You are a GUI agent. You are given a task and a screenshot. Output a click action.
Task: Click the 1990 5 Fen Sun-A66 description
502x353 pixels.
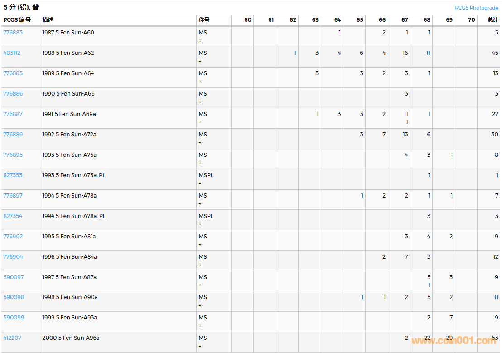(68, 94)
